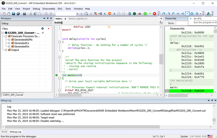Open the Workspace panel menu arrow

44,18
